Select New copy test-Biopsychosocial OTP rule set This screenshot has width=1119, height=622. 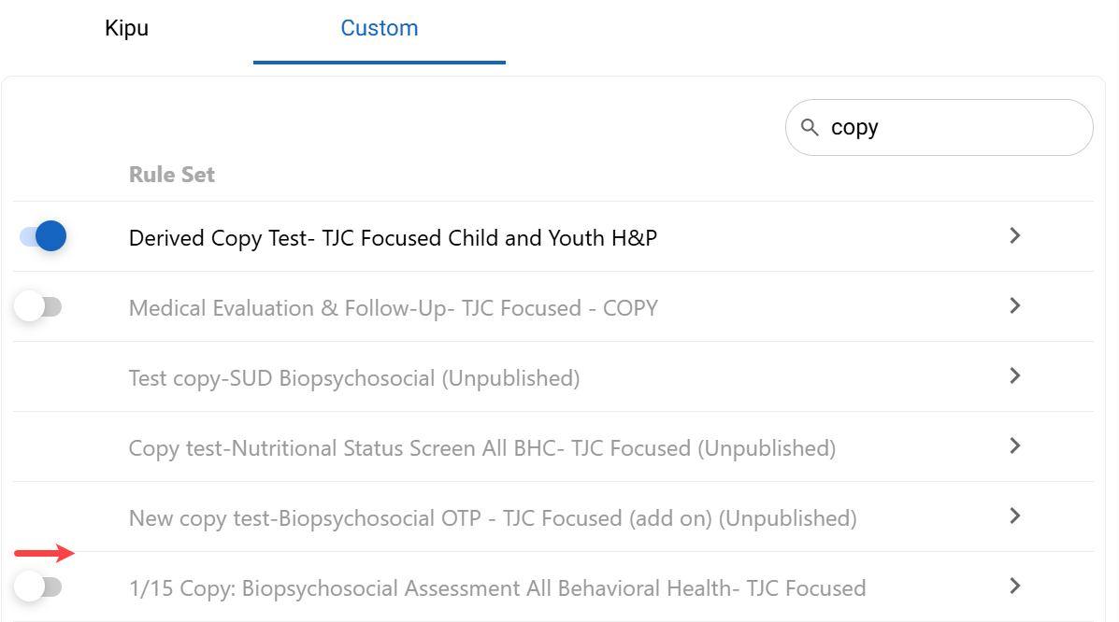(492, 518)
